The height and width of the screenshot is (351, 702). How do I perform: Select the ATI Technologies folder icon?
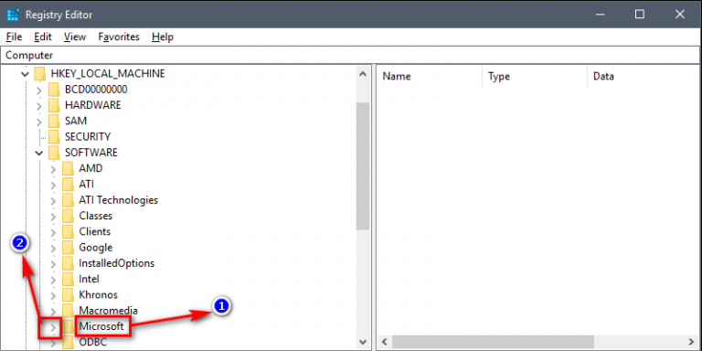point(68,199)
